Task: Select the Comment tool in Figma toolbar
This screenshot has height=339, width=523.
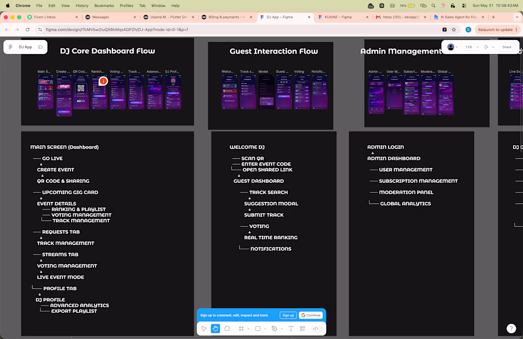Action: click(227, 329)
